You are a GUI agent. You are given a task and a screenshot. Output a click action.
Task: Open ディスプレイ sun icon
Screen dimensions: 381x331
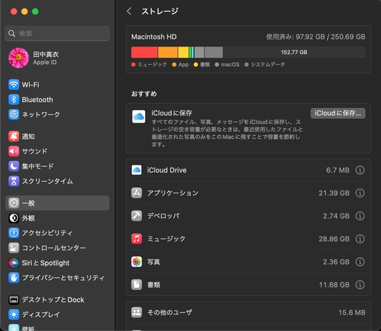click(14, 314)
